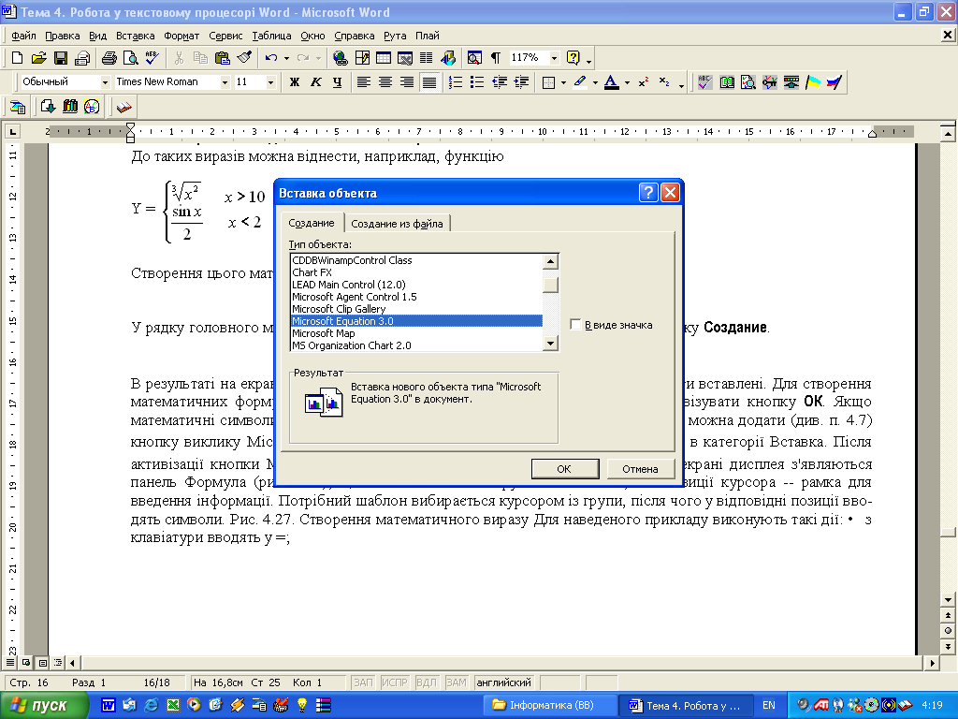Open the Таблица menu
This screenshot has width=958, height=719.
pos(271,36)
